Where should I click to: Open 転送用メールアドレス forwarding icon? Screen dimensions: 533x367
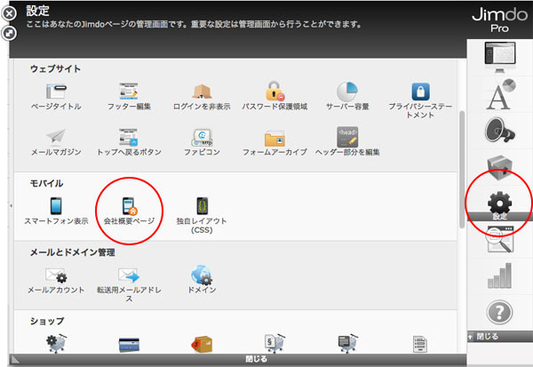click(129, 275)
